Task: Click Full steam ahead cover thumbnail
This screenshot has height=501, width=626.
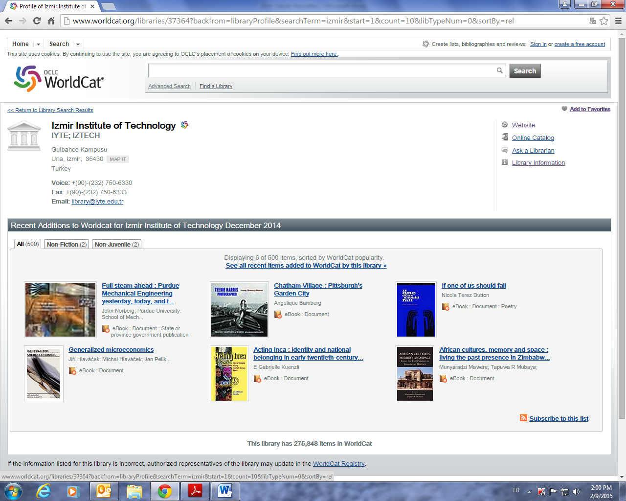Action: [x=60, y=310]
